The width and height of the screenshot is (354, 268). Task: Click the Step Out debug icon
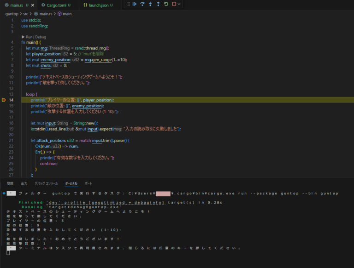(158, 4)
